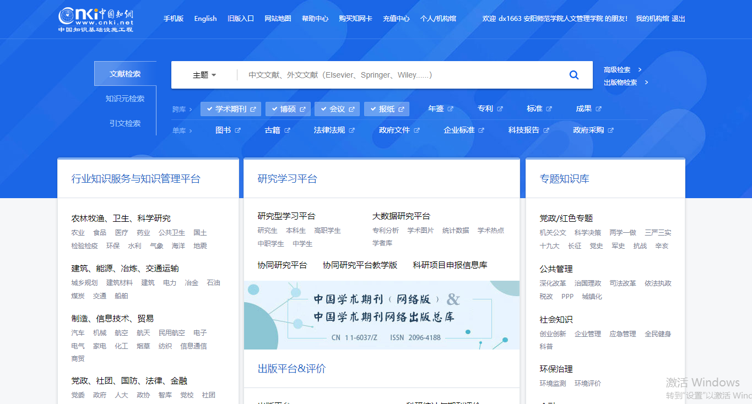The width and height of the screenshot is (752, 404).
Task: Open 环境监测 link under 环保治理
Action: (x=553, y=384)
